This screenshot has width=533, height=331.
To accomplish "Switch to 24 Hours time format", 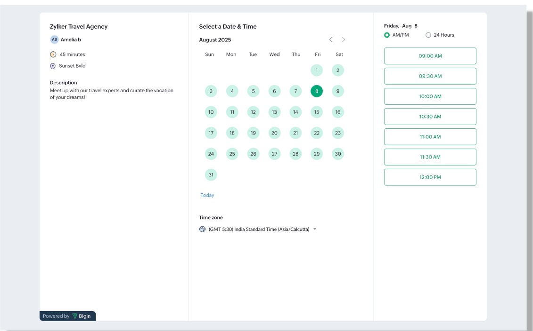I will [x=428, y=35].
